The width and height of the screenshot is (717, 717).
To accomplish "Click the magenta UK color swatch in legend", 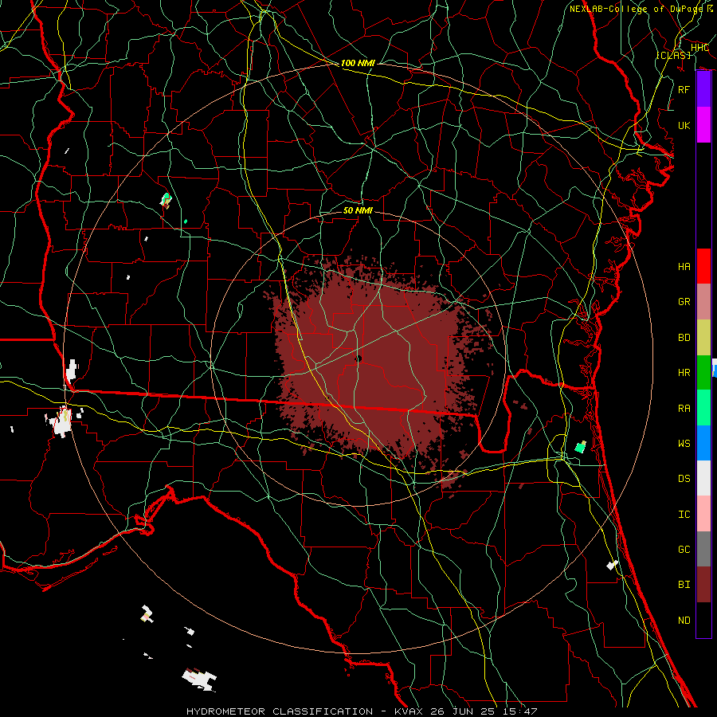I will pyautogui.click(x=703, y=125).
